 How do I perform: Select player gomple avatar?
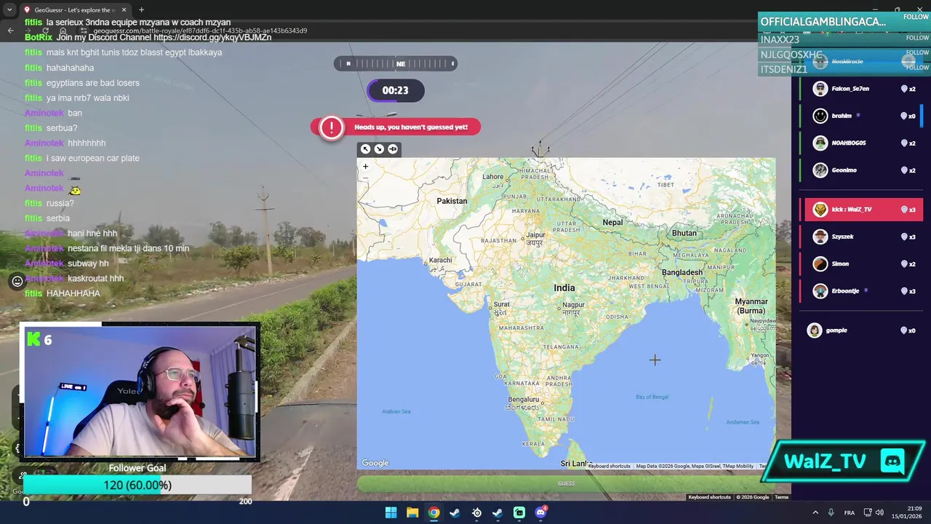[x=815, y=330]
